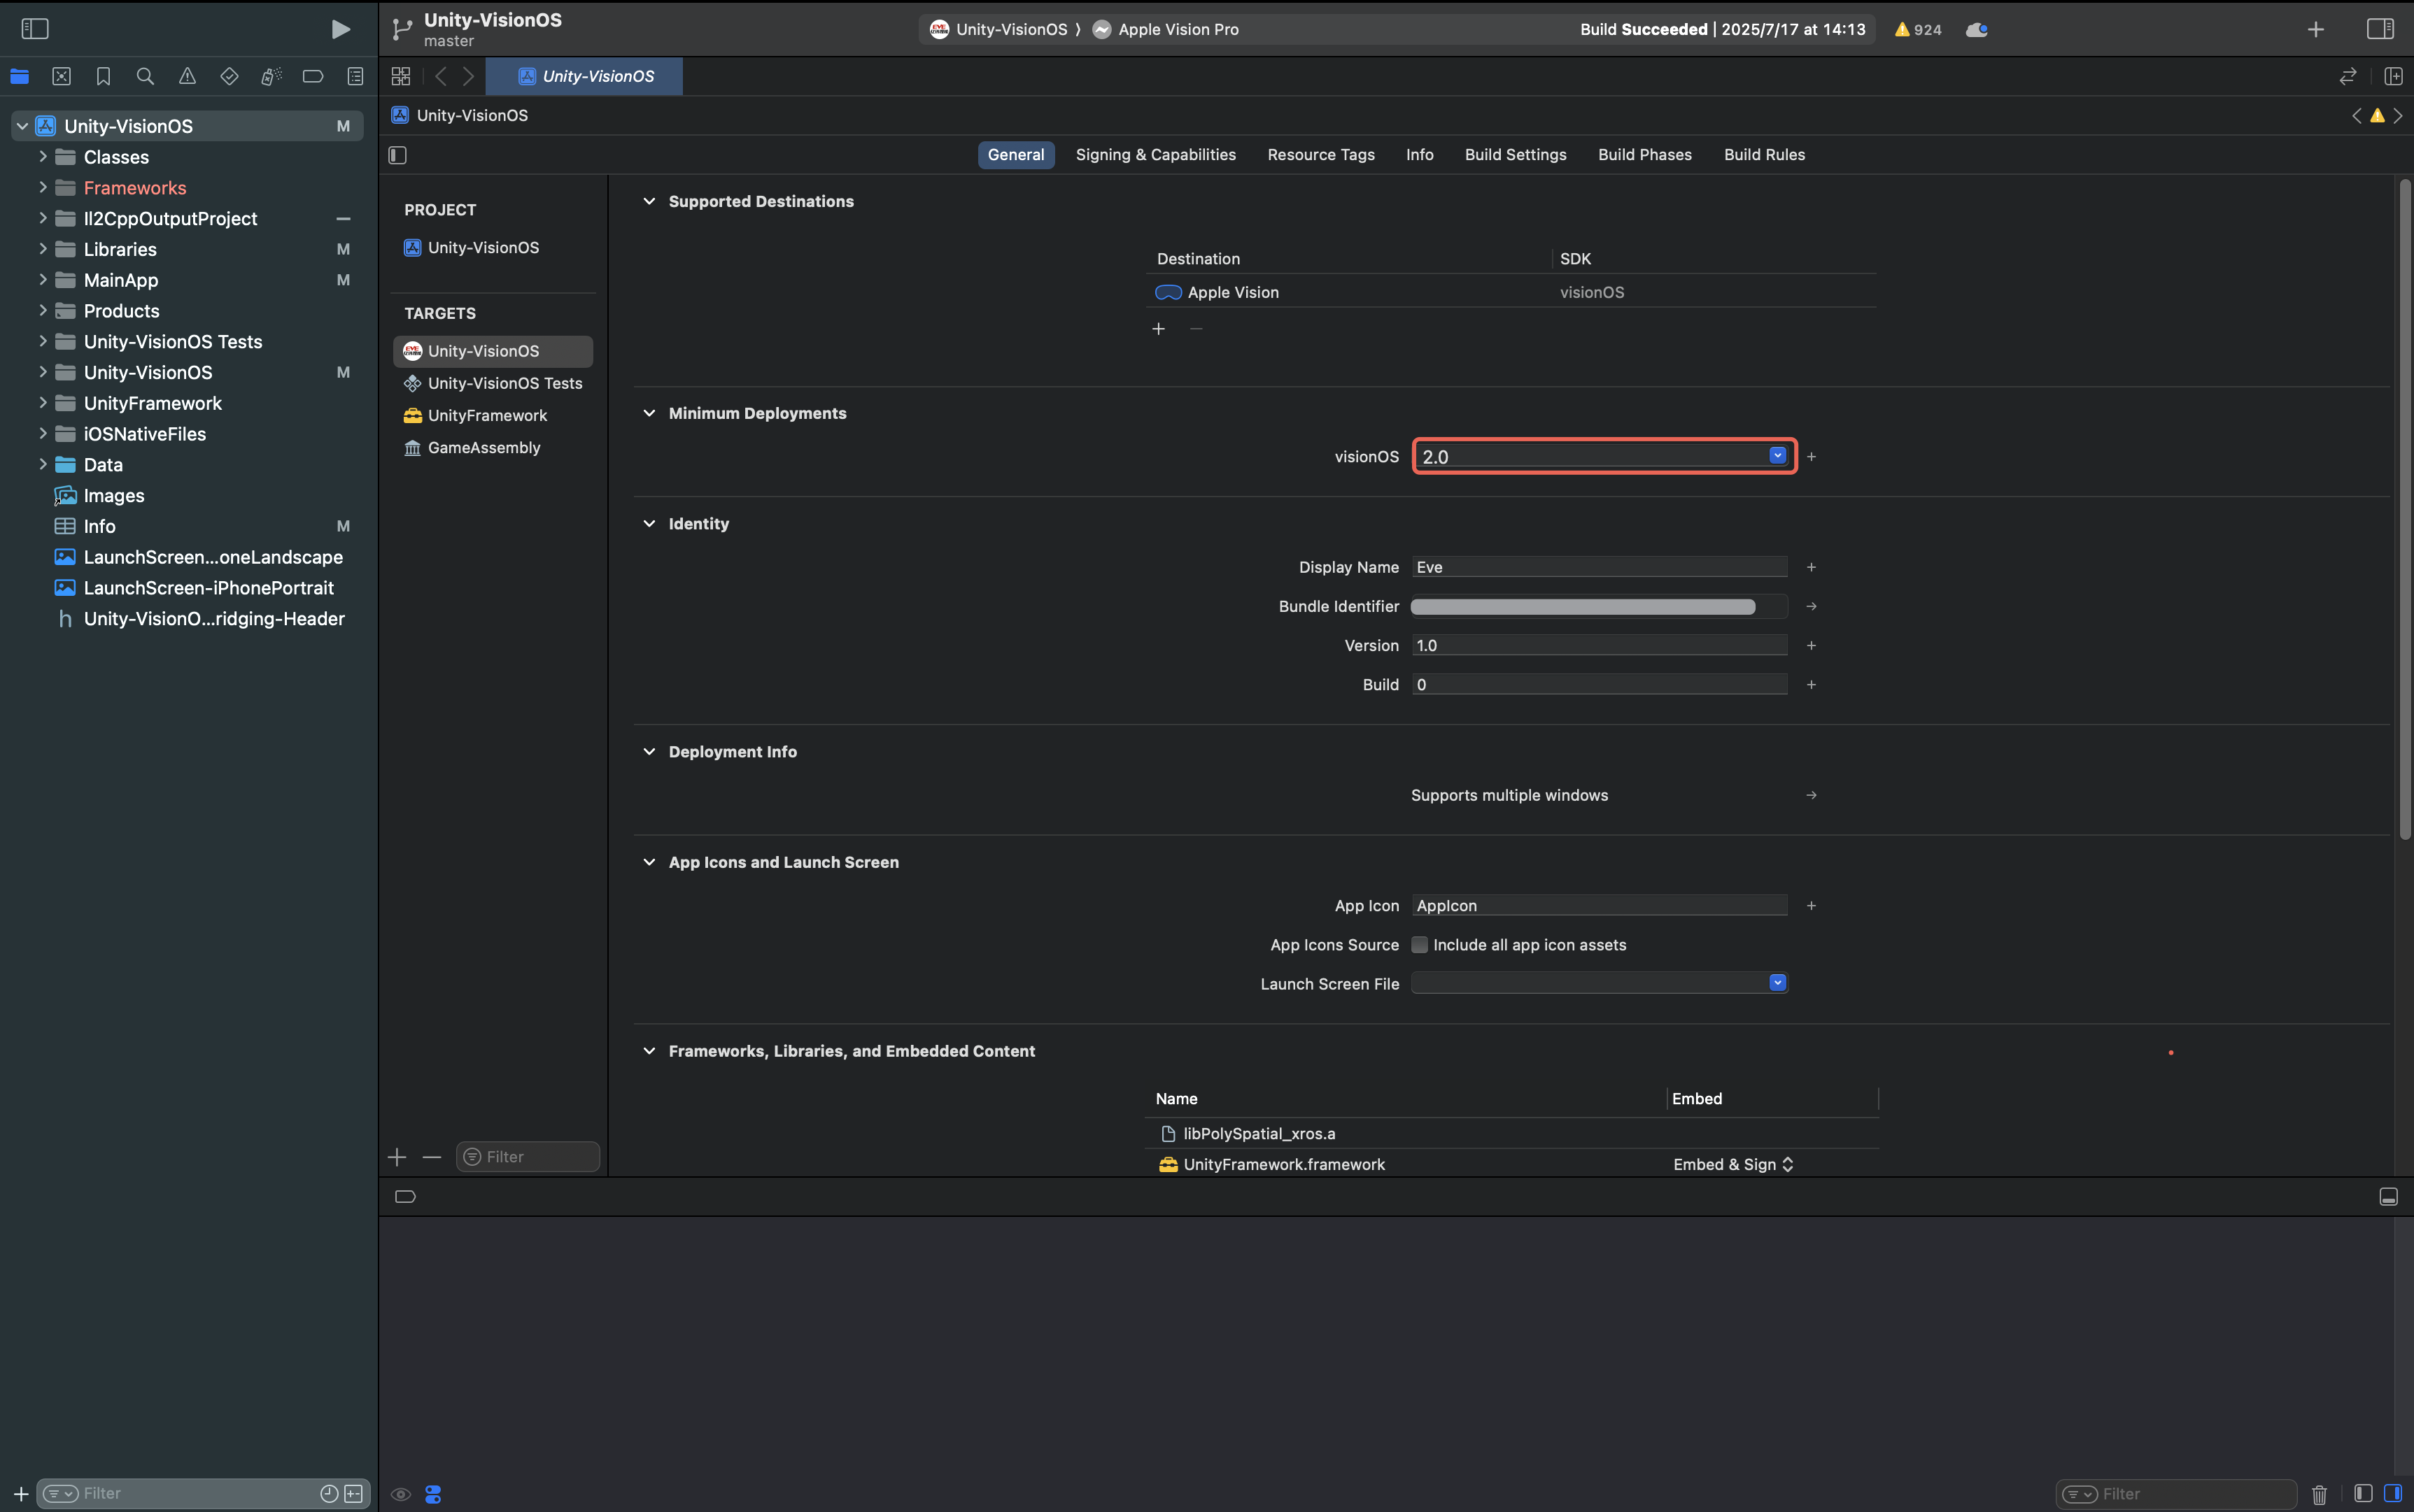
Task: Change Embed & Sign option for UnityFramework
Action: pos(1734,1164)
